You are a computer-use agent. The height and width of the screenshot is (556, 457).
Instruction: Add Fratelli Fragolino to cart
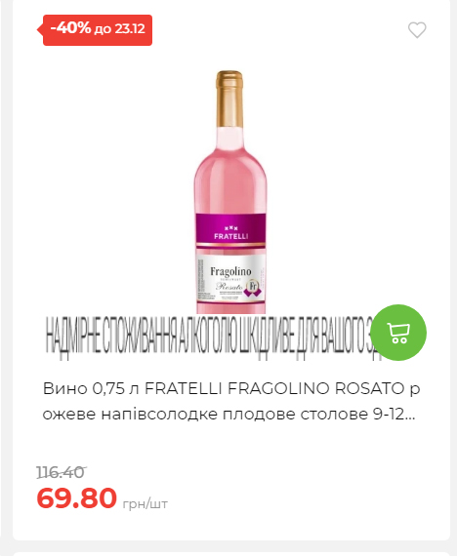[x=398, y=333]
